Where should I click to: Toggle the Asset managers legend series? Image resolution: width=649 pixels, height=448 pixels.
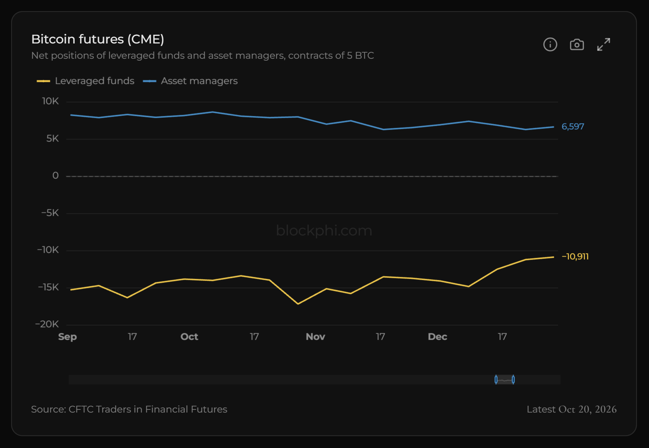click(190, 81)
